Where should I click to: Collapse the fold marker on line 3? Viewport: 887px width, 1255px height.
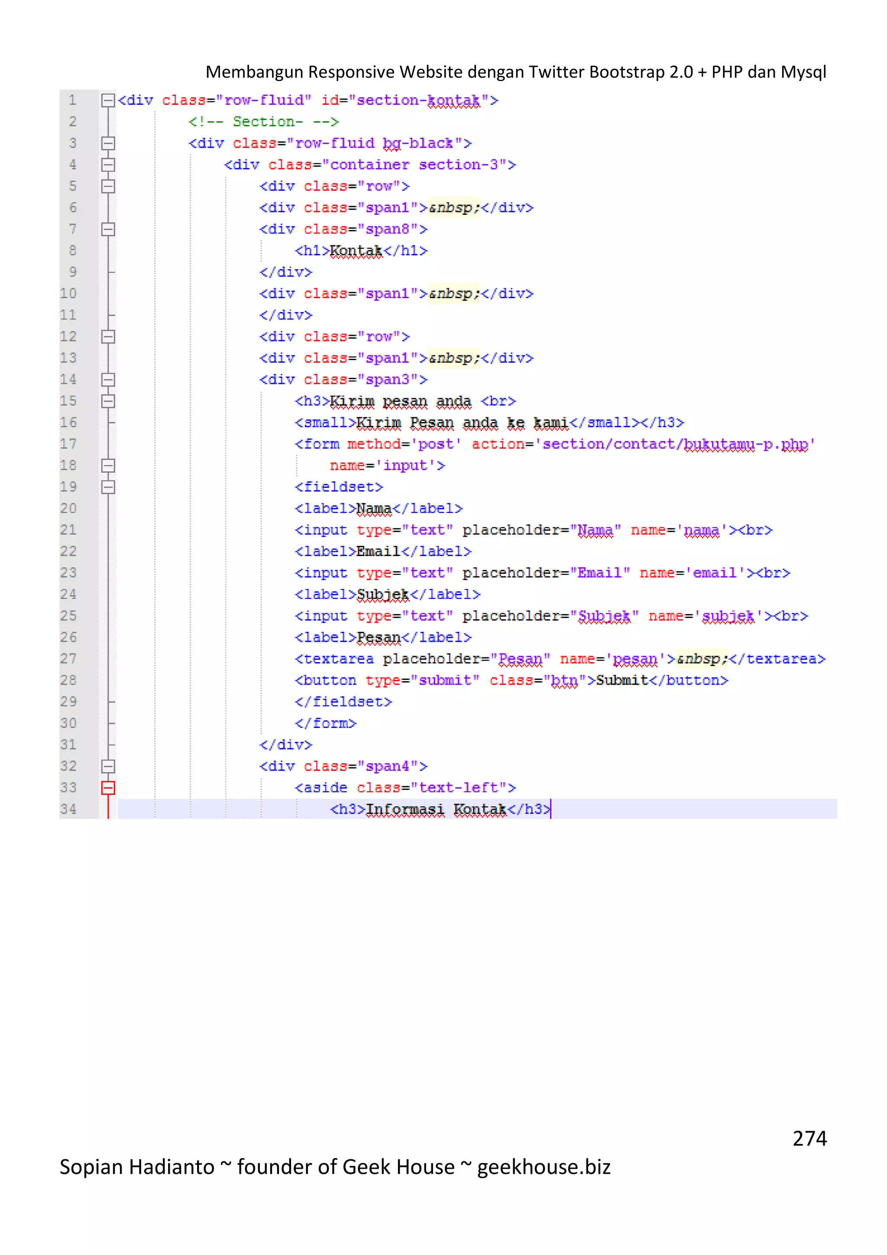click(x=108, y=143)
